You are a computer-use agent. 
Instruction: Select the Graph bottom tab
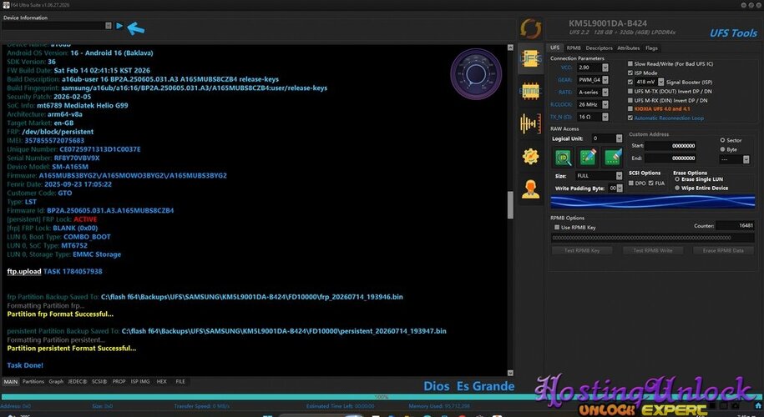(x=56, y=382)
